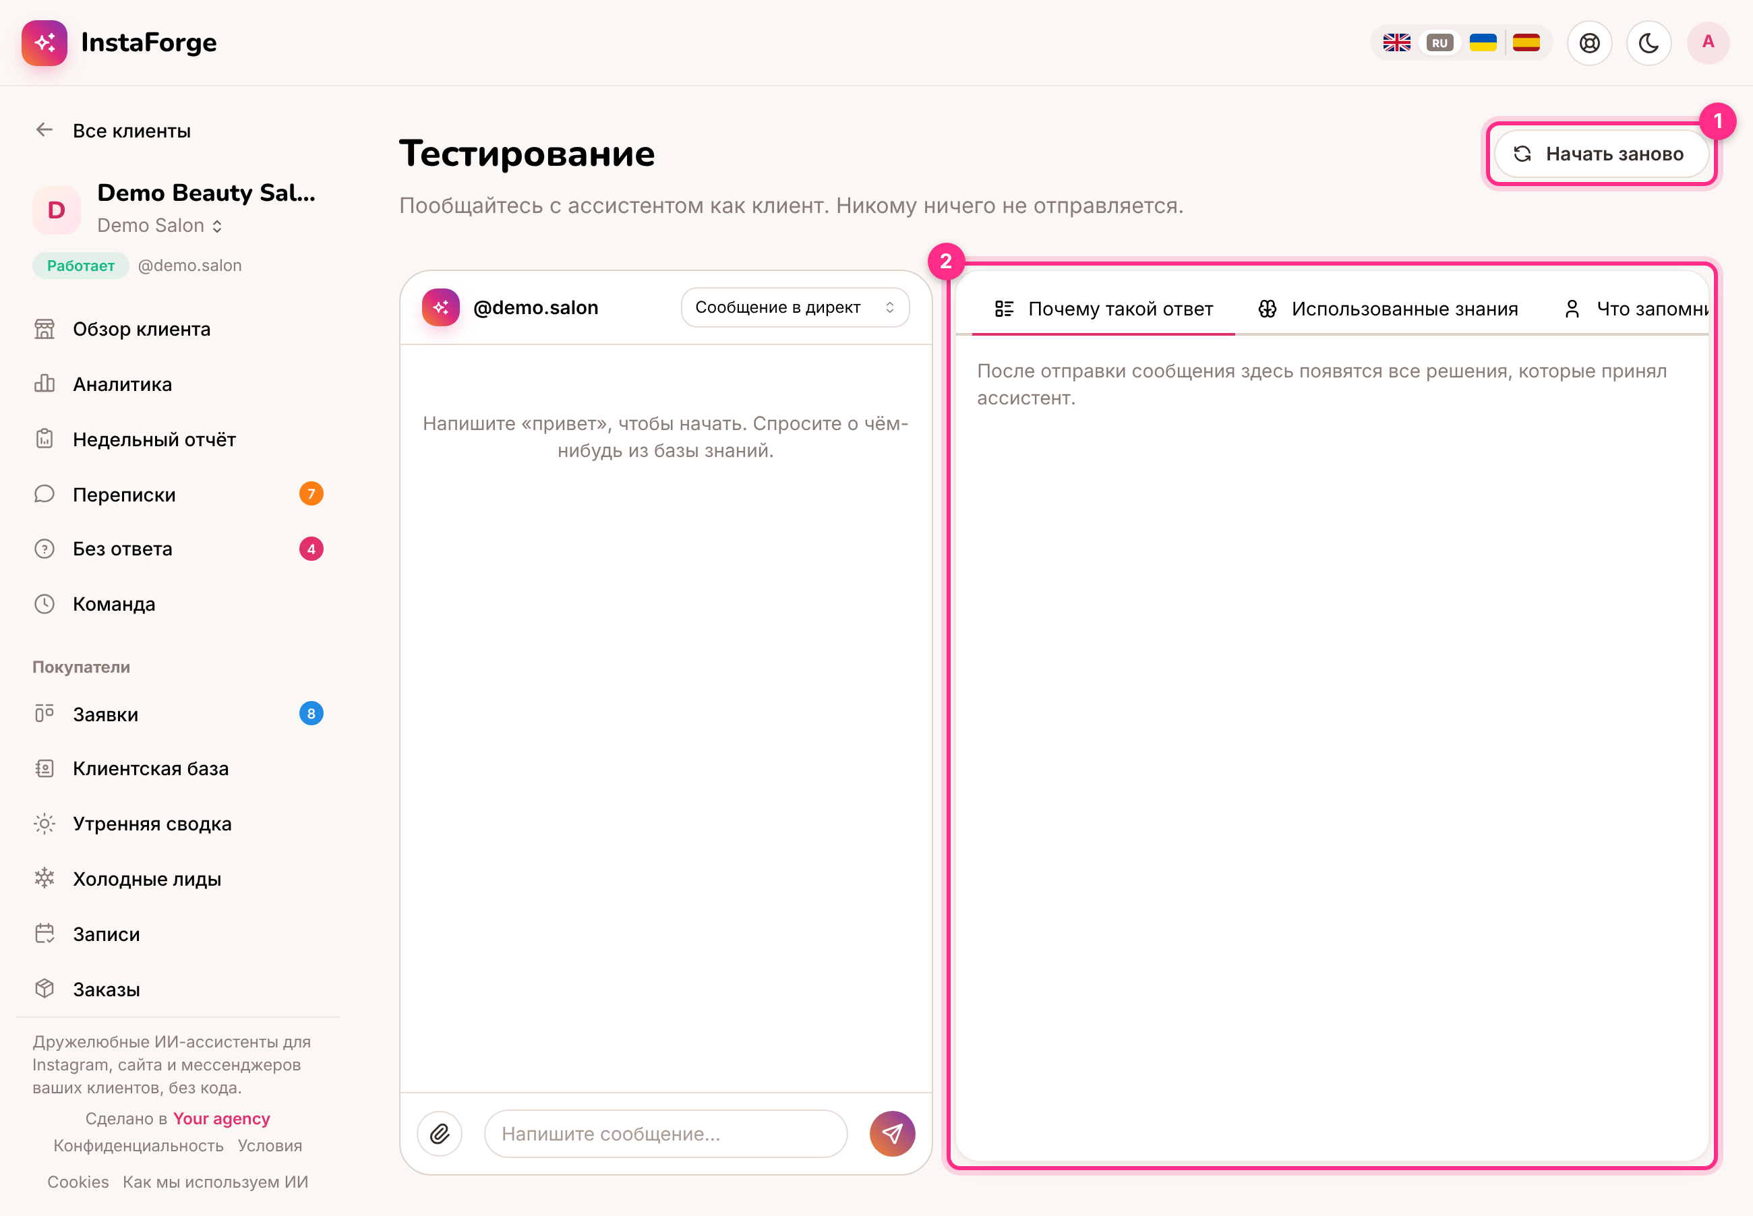Screen dimensions: 1753x1216
Task: Click the Начать заново button
Action: [1601, 154]
